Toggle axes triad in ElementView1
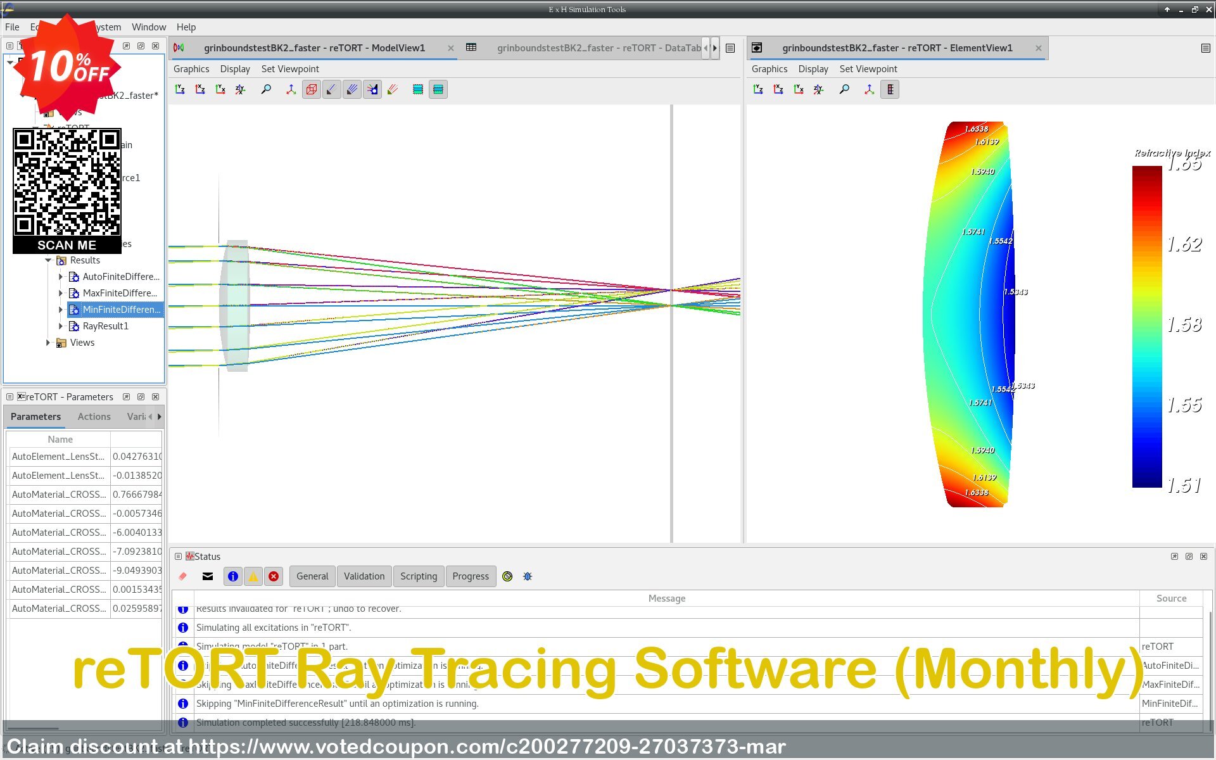 point(869,89)
